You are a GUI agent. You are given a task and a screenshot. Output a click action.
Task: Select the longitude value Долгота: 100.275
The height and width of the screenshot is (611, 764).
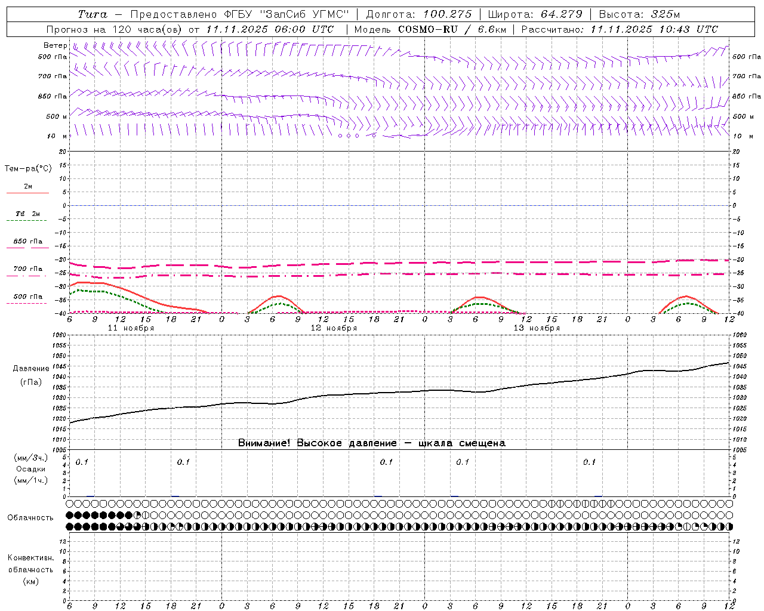419,14
